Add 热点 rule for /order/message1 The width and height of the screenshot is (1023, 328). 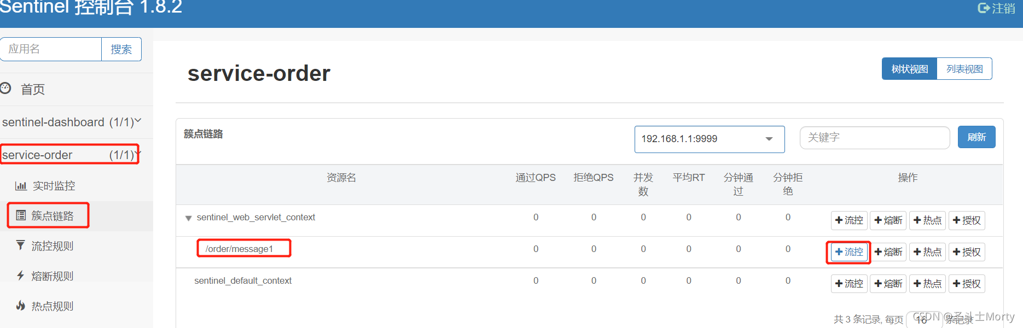click(927, 252)
